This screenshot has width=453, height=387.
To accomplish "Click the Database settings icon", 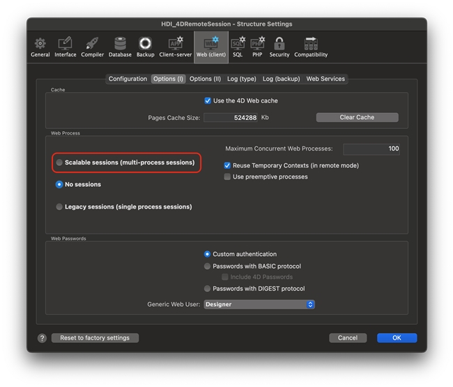I will 120,46.
